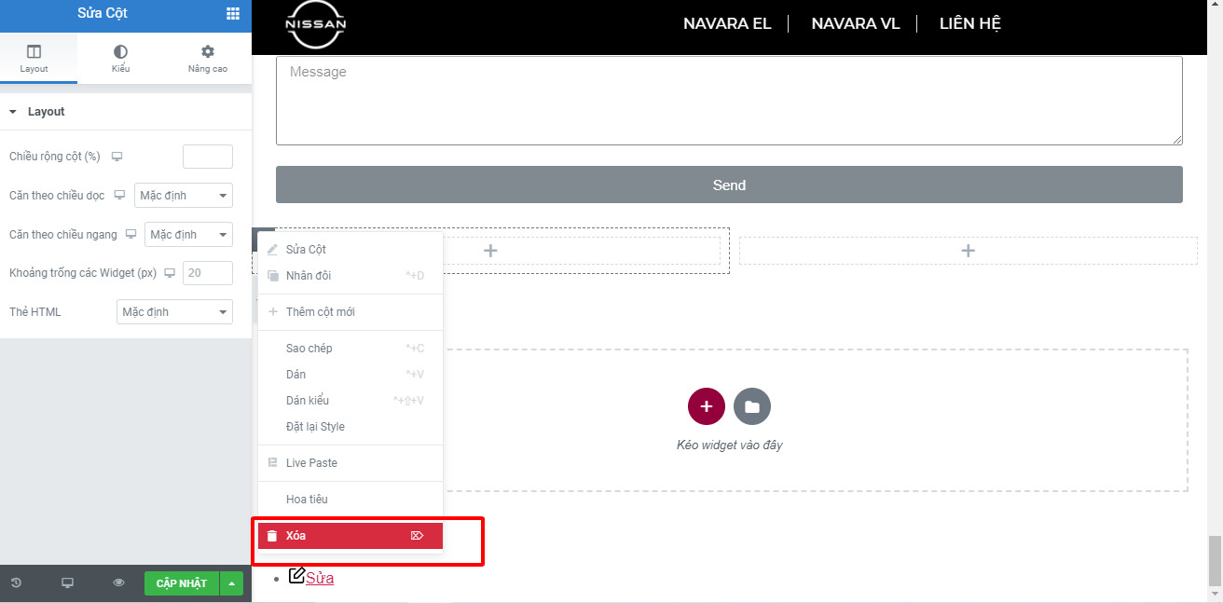1223x603 pixels.
Task: Open responsive mode desktop icon in footer
Action: tap(67, 583)
